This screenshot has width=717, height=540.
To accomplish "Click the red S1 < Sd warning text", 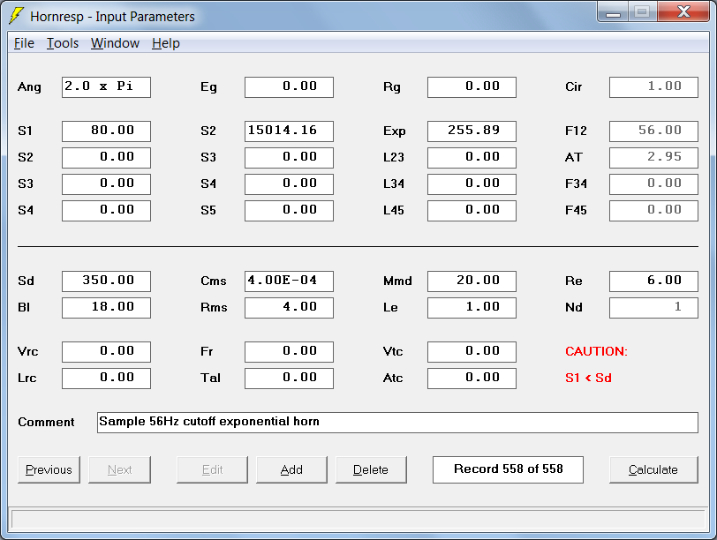I will (x=588, y=378).
